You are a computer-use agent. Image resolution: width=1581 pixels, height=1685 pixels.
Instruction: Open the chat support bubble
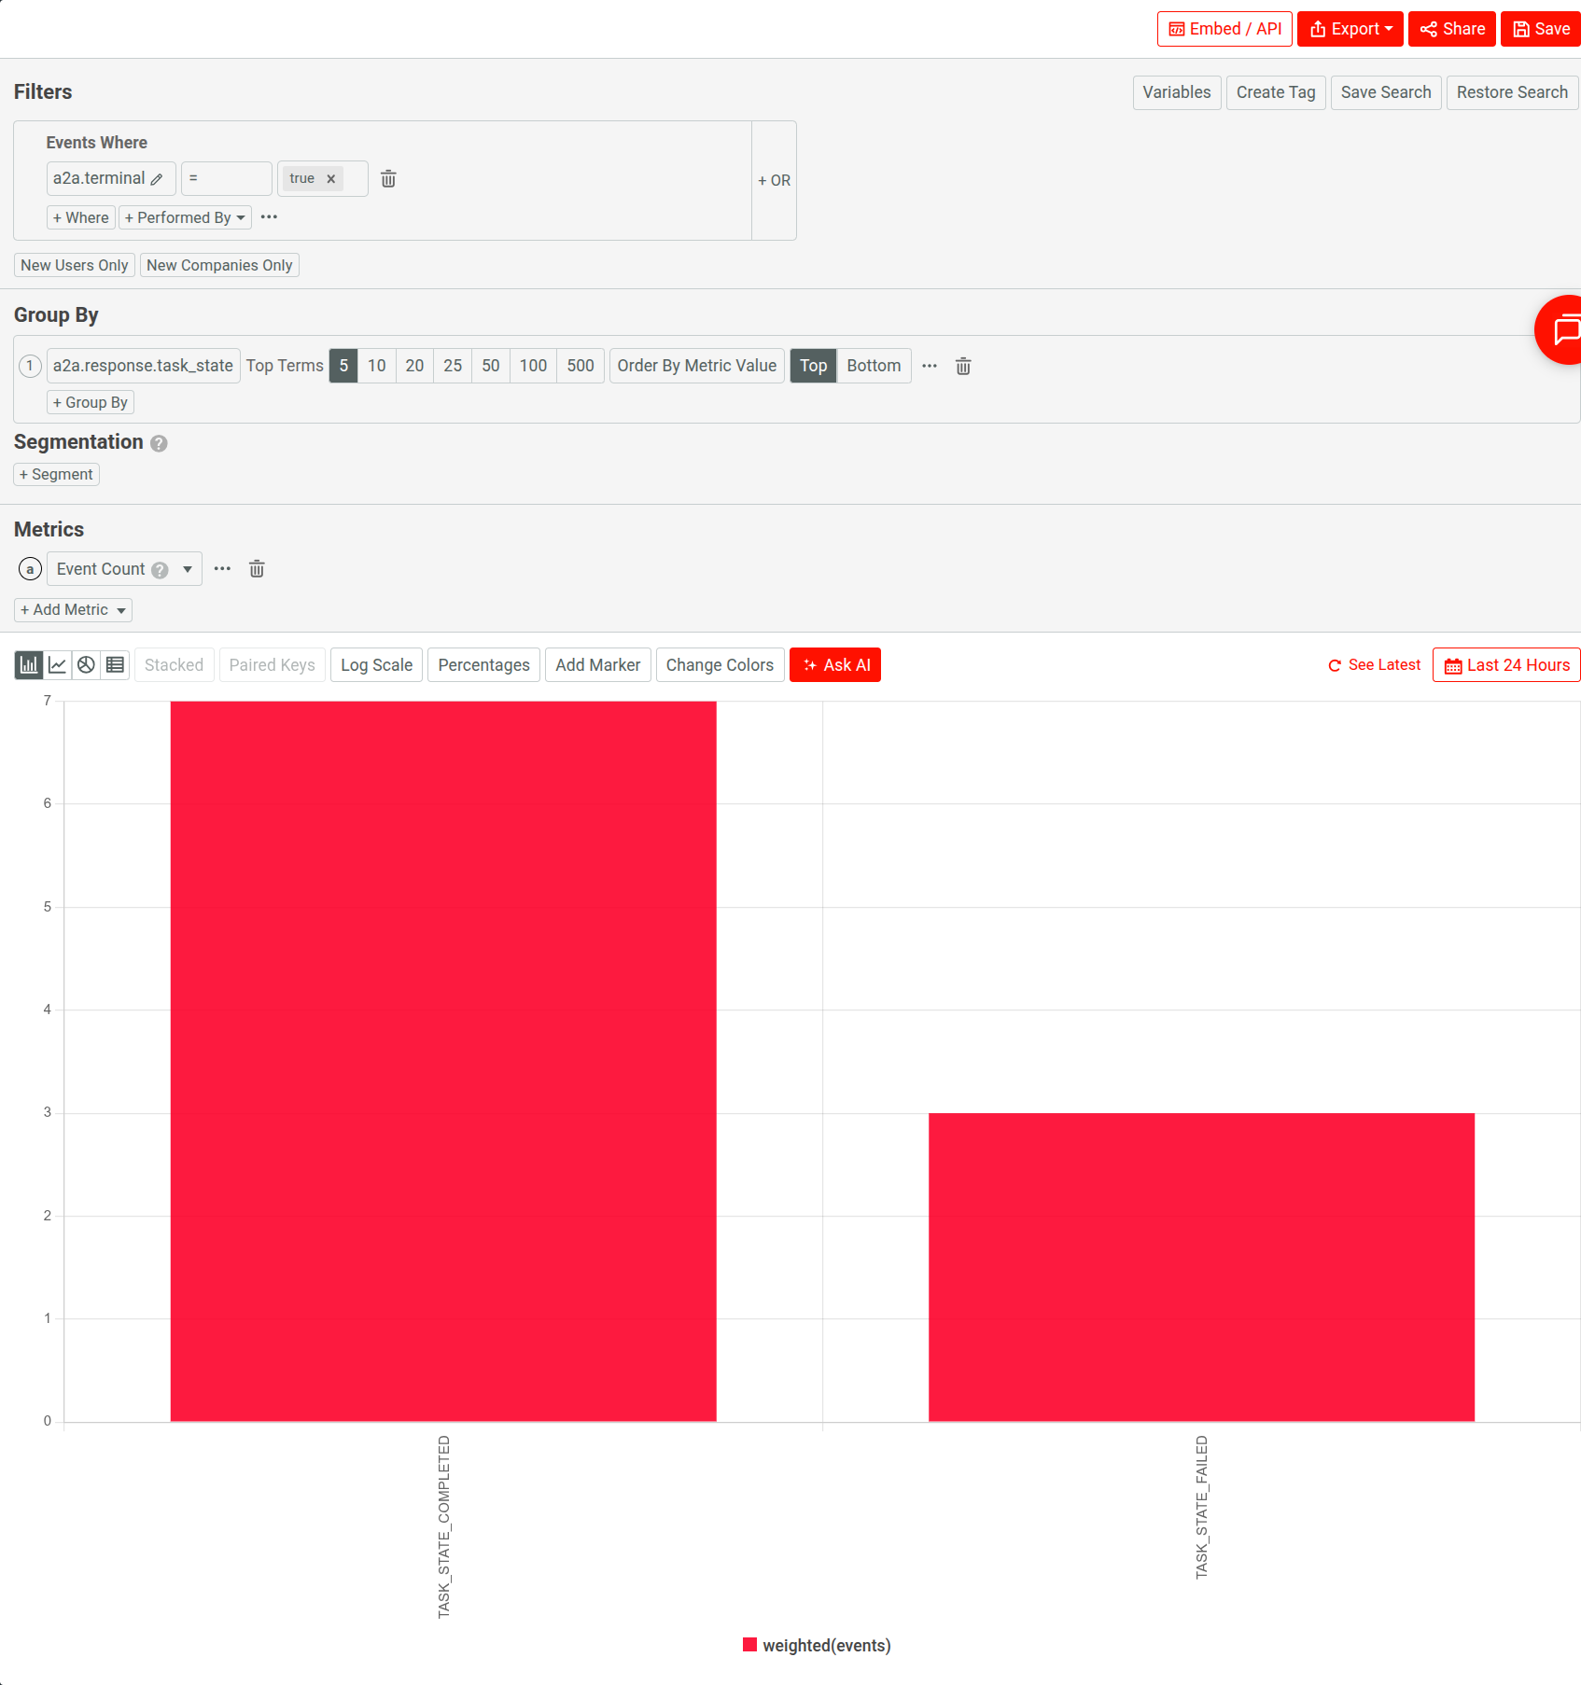[x=1560, y=329]
